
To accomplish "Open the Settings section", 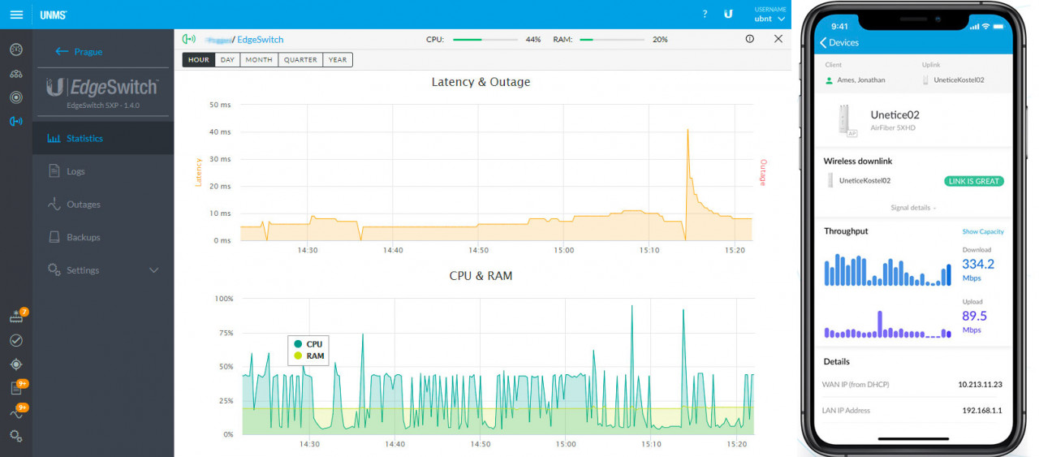I will (x=104, y=270).
